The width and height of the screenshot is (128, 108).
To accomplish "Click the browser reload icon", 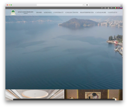I will pyautogui.click(x=83, y=5).
